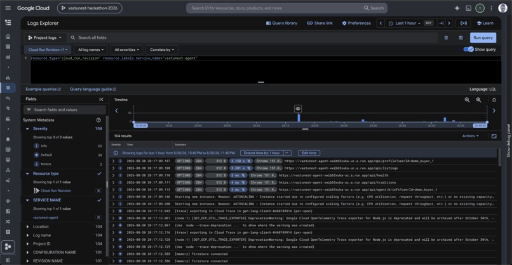Zoom out the timeline
The image size is (512, 265).
[x=468, y=100]
